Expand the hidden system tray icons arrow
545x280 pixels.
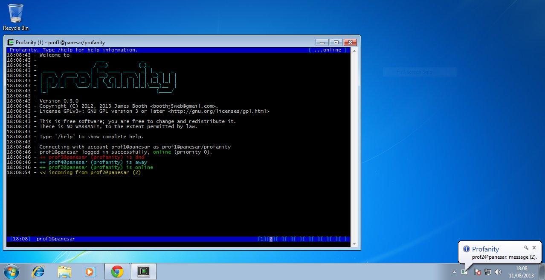pos(455,272)
